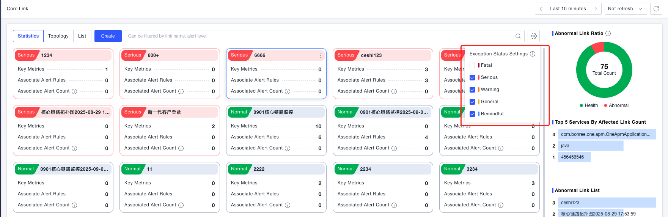
Task: Focus the link name filter input
Action: pos(319,36)
